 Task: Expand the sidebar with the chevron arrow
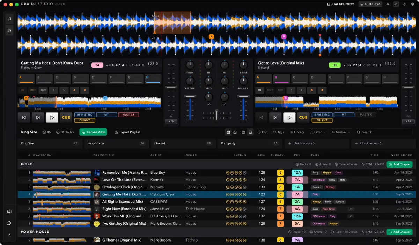(x=9, y=234)
